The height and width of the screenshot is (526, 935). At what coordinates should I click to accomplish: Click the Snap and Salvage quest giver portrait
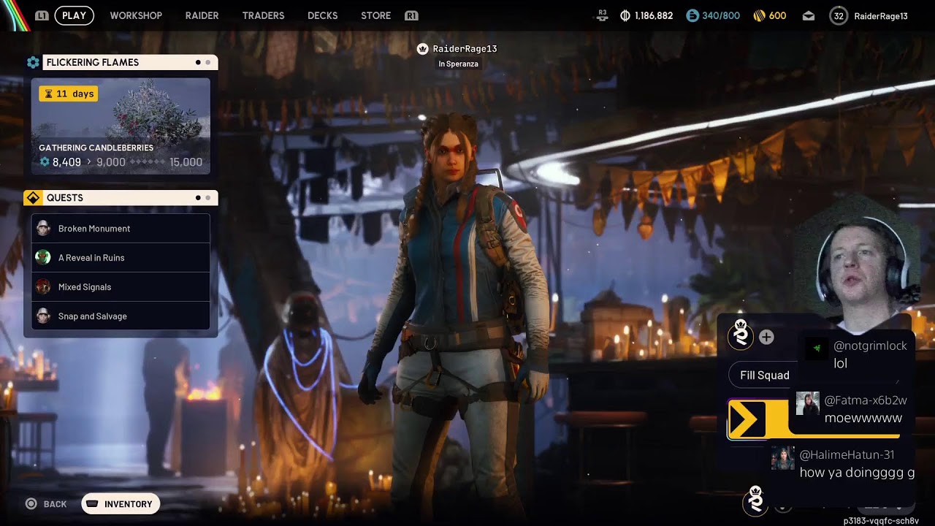click(x=43, y=316)
